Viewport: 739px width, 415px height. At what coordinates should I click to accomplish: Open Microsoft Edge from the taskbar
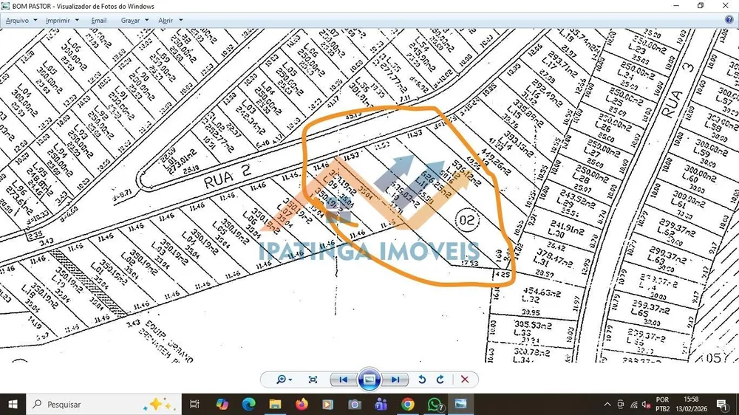click(x=248, y=404)
